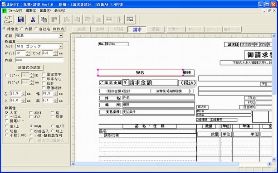Open the フォーム menu

pos(15,10)
